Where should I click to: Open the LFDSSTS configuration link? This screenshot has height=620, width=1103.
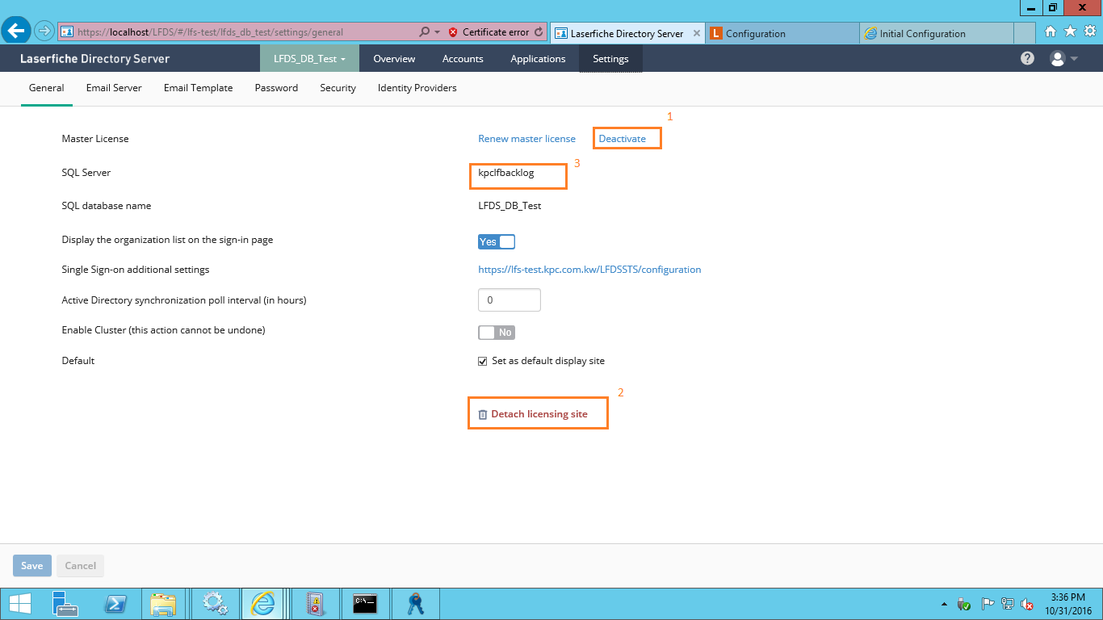click(x=589, y=270)
